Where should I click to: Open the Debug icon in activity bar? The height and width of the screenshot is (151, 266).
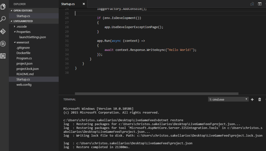(3, 43)
